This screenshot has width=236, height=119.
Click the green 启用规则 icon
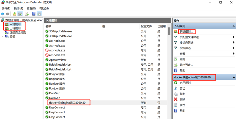176,83
